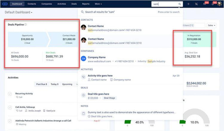Open the inbox icon with red badge

click(x=205, y=4)
